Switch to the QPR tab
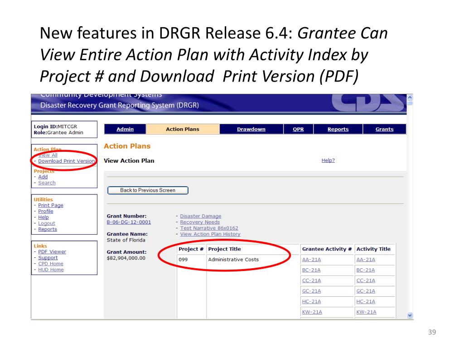Image resolution: width=464 pixels, height=348 pixels. point(298,129)
